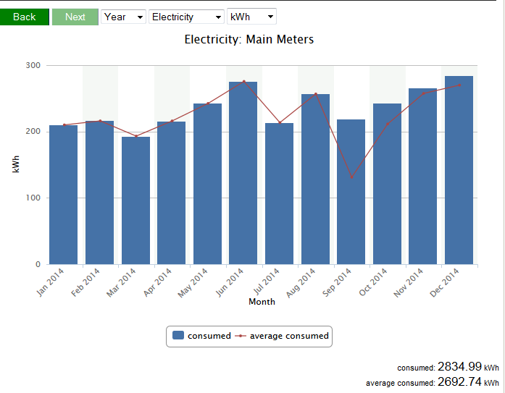Click the Sep 2014 average line point
The height and width of the screenshot is (393, 505).
[351, 177]
